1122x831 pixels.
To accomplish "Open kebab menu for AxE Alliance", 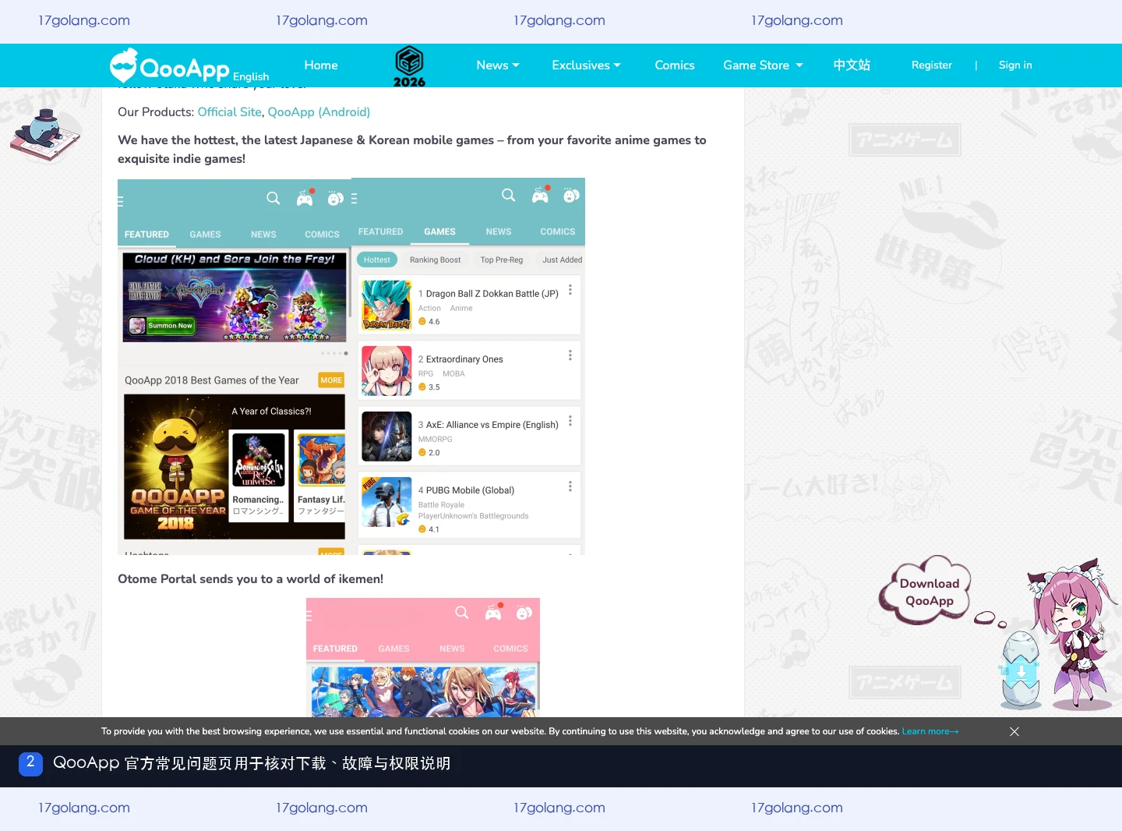I will pos(570,420).
